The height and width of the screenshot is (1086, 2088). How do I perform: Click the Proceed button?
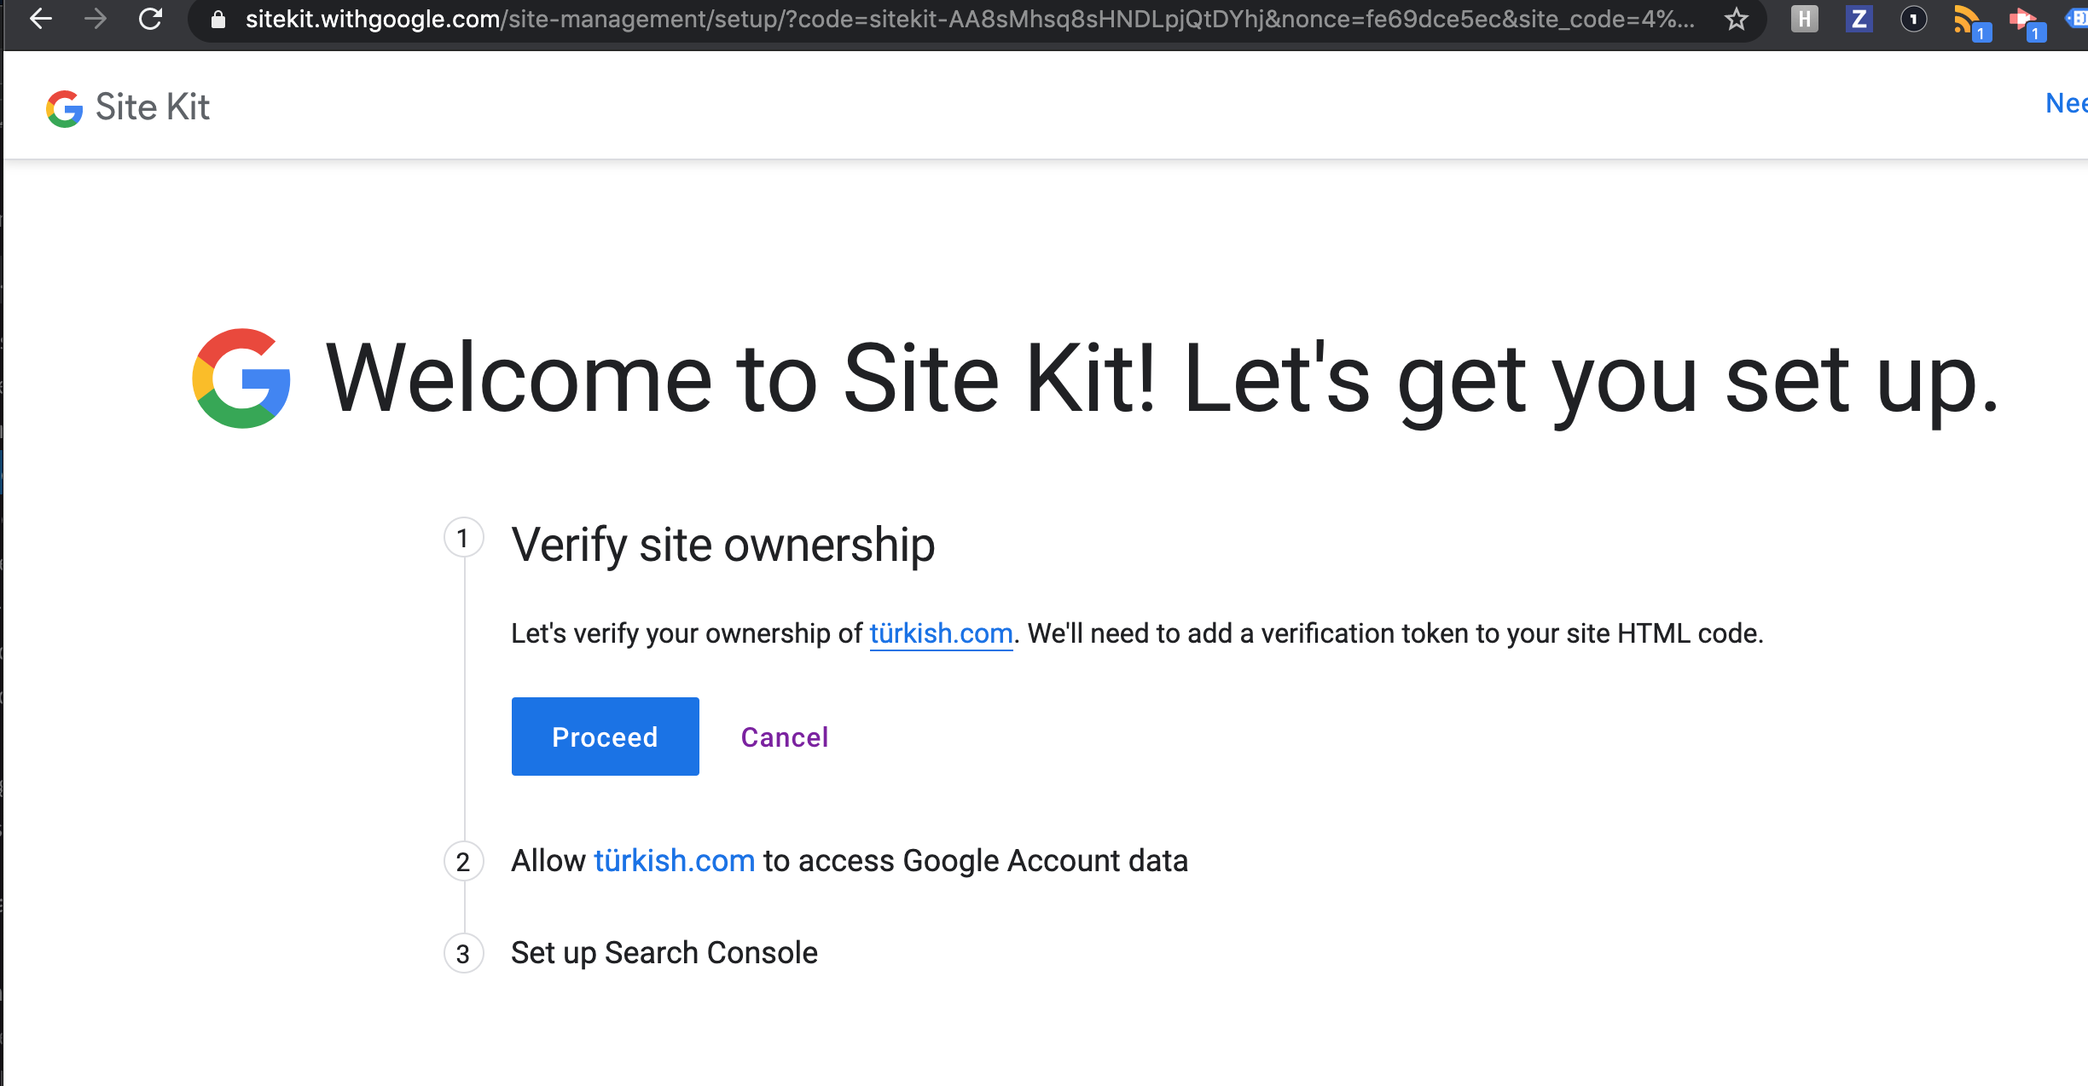tap(605, 736)
